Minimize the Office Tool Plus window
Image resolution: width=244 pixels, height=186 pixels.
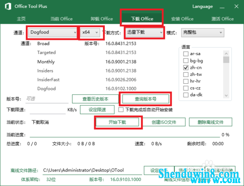coord(222,7)
